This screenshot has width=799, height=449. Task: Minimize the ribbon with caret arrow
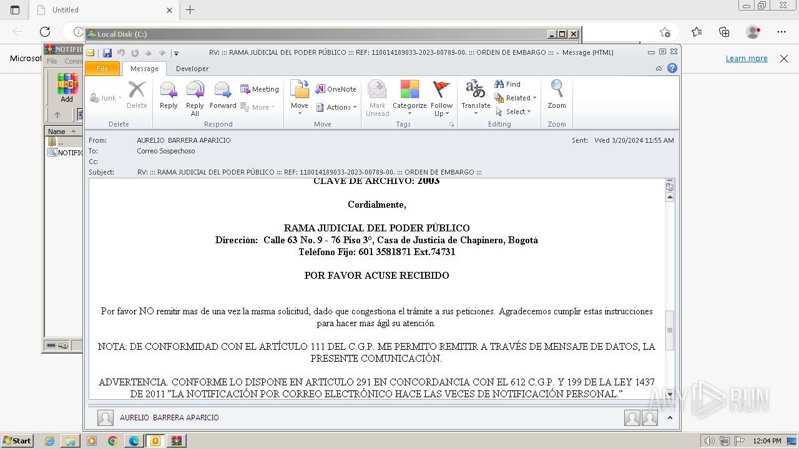click(x=659, y=69)
